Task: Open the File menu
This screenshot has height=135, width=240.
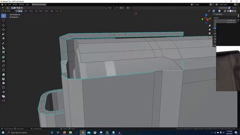Action: 6,4
